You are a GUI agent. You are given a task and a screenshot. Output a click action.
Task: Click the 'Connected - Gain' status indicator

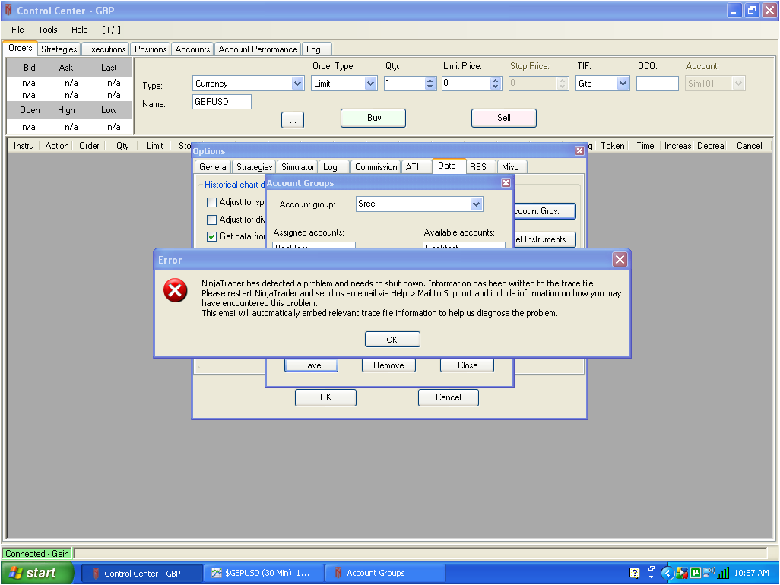[37, 554]
